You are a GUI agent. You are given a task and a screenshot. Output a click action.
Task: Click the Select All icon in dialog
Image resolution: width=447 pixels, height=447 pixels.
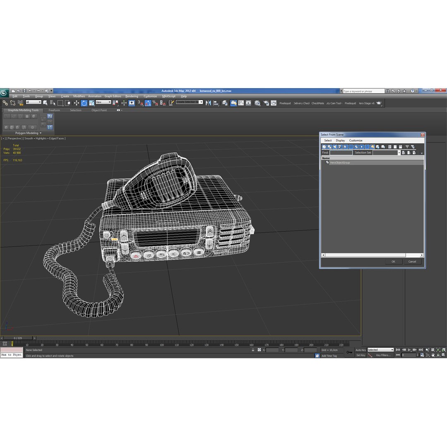[x=390, y=147]
